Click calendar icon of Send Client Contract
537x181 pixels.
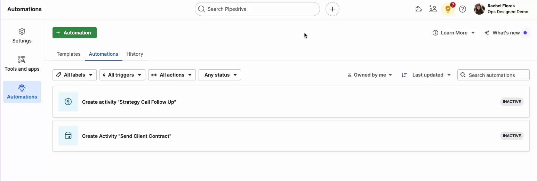(68, 136)
